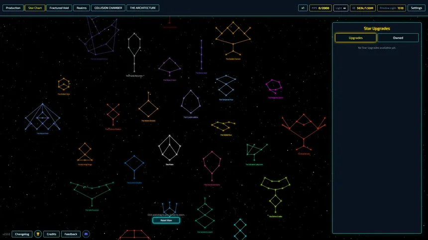Select the large red-orange Scarlet constellation

tap(304, 132)
